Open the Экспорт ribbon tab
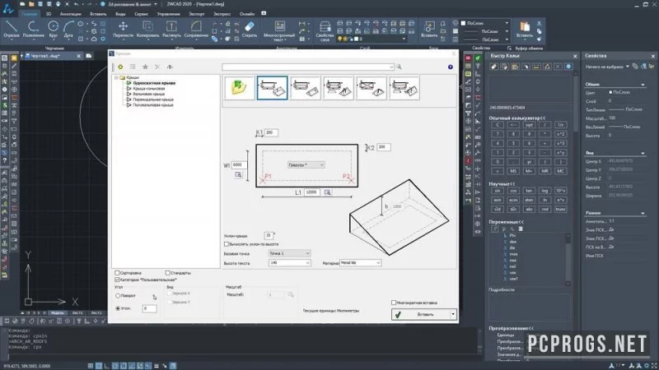The height and width of the screenshot is (370, 659). [196, 14]
